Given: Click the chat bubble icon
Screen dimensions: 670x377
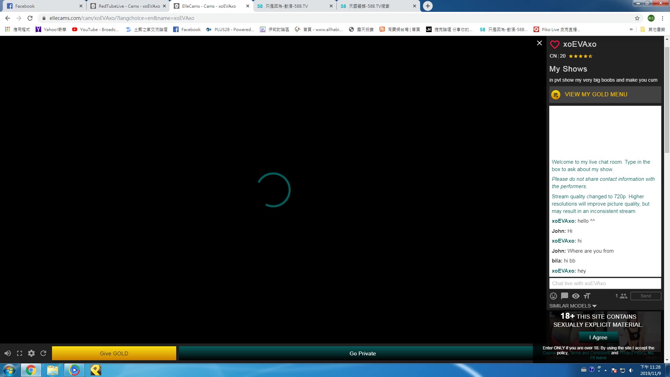Looking at the screenshot, I should point(565,296).
